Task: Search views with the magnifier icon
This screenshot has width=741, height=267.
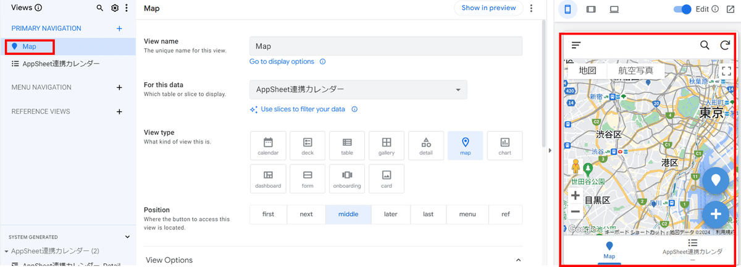Action: [x=100, y=8]
